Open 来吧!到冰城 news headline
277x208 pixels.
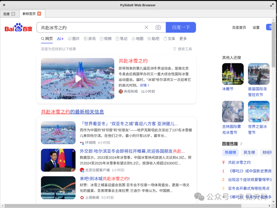[x=105, y=179]
